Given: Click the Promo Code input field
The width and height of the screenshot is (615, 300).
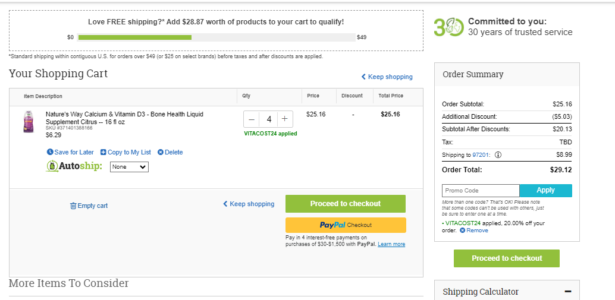Looking at the screenshot, I should [481, 191].
